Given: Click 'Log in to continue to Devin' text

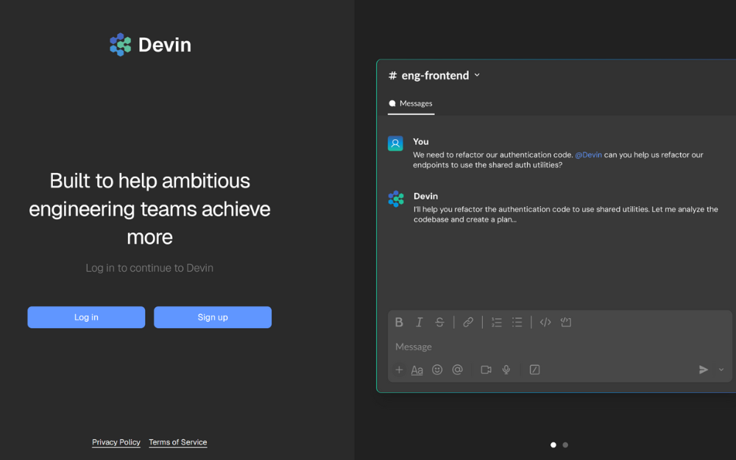Looking at the screenshot, I should [x=149, y=268].
